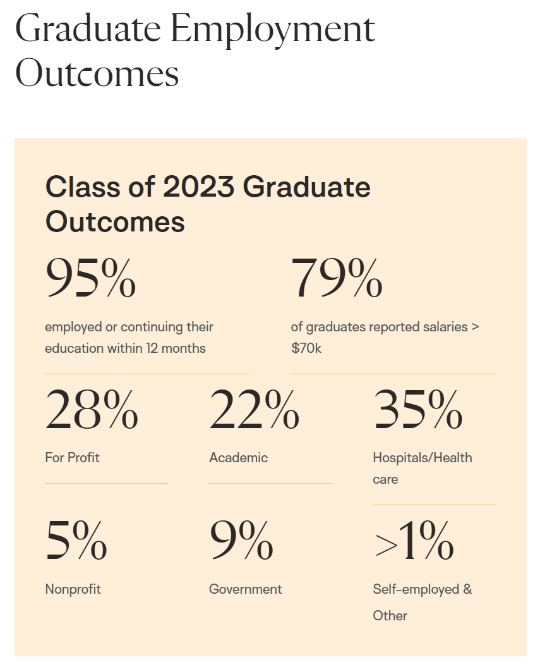Select the 22% statistic figure
The height and width of the screenshot is (669, 540).
(254, 410)
